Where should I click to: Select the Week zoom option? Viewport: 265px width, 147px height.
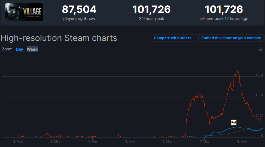tap(32, 49)
